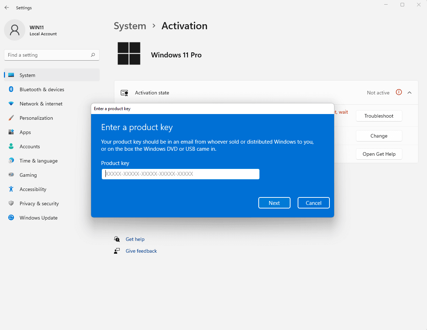The width and height of the screenshot is (427, 330).
Task: Select the Accounts settings section
Action: click(x=30, y=146)
